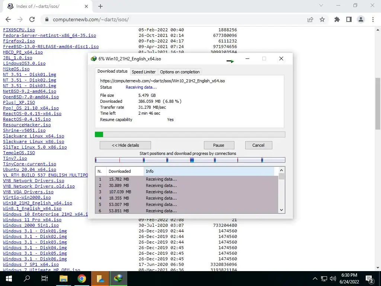Open the Win10_21H2_English_x64.iso link
381x286 pixels.
pos(38,203)
